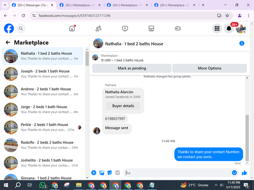254x190 pixels.
Task: Click the chat messages scrollbar
Action: tap(247, 138)
